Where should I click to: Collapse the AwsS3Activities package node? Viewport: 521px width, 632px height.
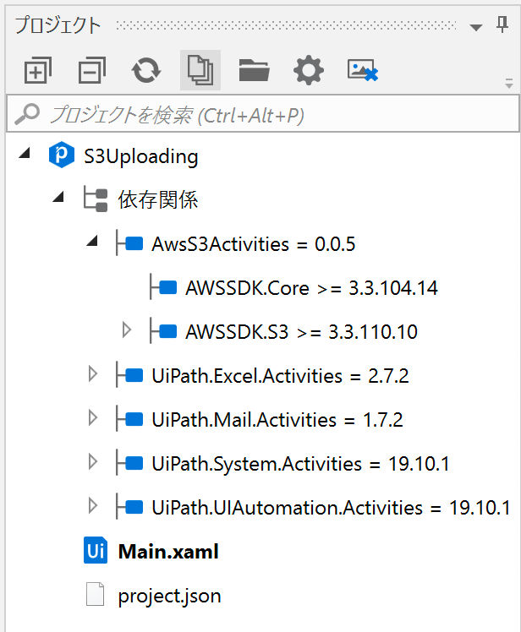pos(92,241)
